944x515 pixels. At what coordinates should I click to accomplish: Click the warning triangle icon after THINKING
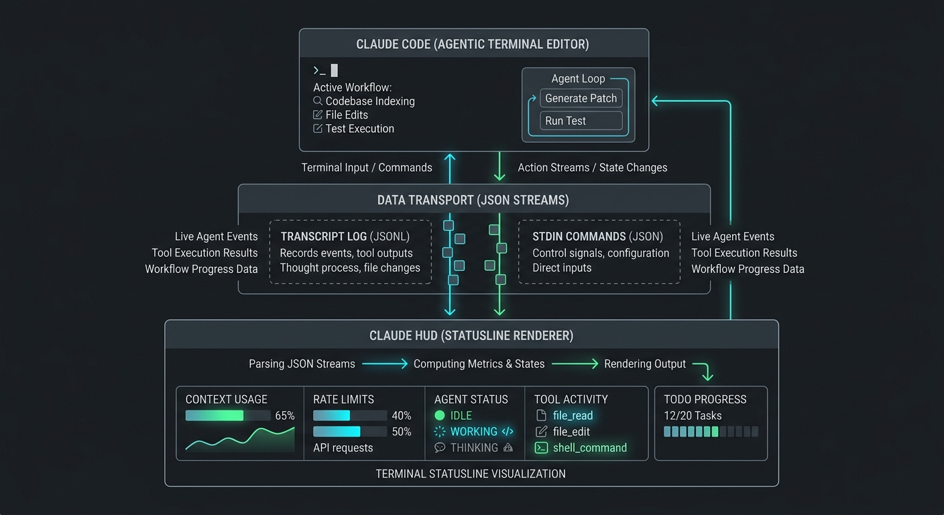(x=508, y=448)
